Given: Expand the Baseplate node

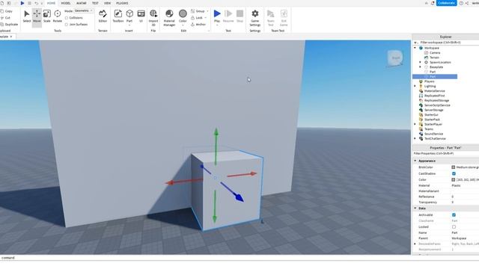Looking at the screenshot, I should pyautogui.click(x=420, y=67).
